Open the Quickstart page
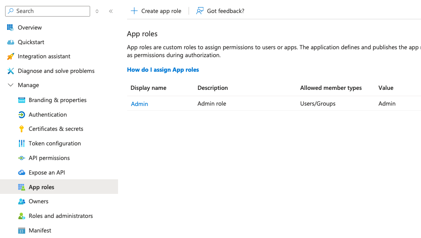Viewport: 421px width, 238px height. point(31,42)
